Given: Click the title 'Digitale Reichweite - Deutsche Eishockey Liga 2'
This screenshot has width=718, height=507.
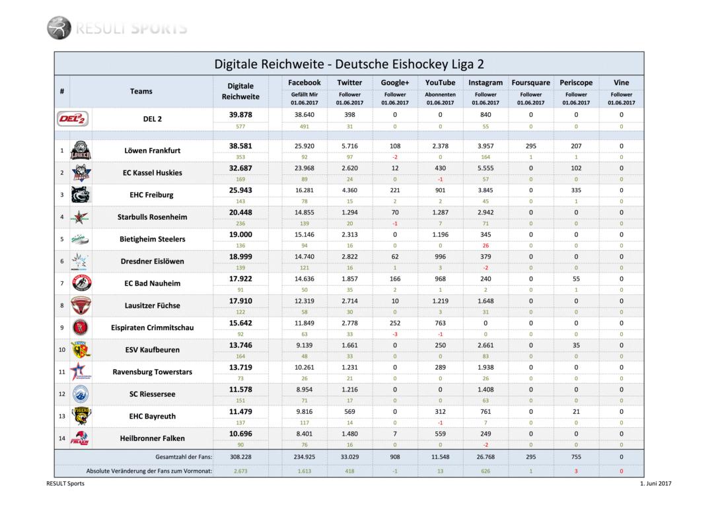Looking at the screenshot, I should coord(349,63).
